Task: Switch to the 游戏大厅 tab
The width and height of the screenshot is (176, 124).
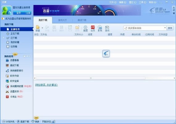Action: (x=62, y=20)
